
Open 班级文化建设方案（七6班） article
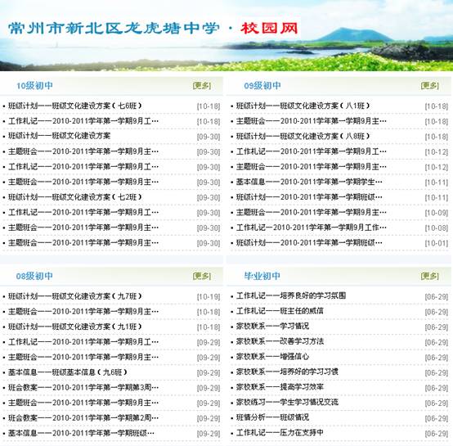tap(75, 106)
